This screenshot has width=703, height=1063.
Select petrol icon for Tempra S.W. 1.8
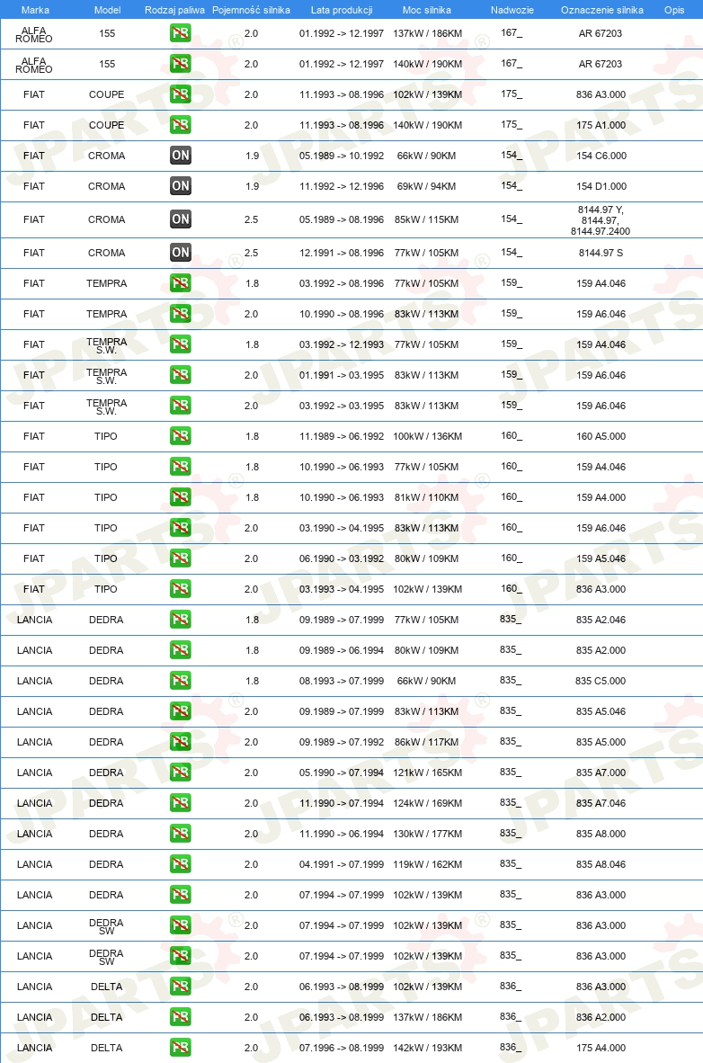pyautogui.click(x=181, y=344)
